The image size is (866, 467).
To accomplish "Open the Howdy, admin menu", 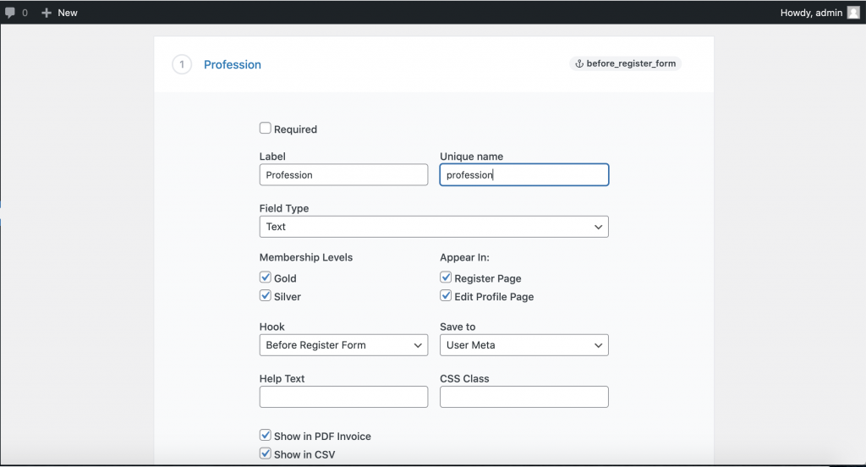I will pyautogui.click(x=819, y=13).
